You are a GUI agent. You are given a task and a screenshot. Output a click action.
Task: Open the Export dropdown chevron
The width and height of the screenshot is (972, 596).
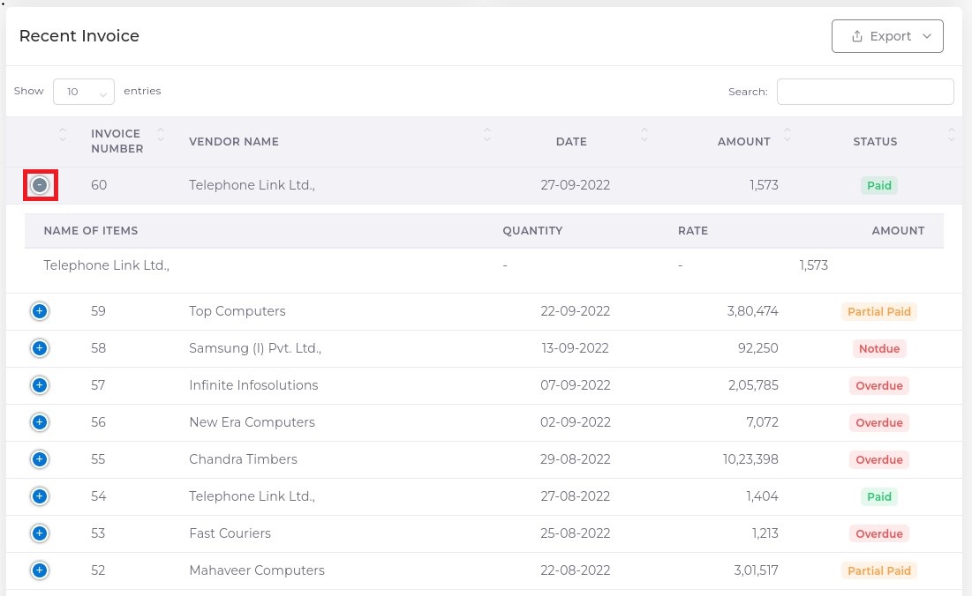926,36
